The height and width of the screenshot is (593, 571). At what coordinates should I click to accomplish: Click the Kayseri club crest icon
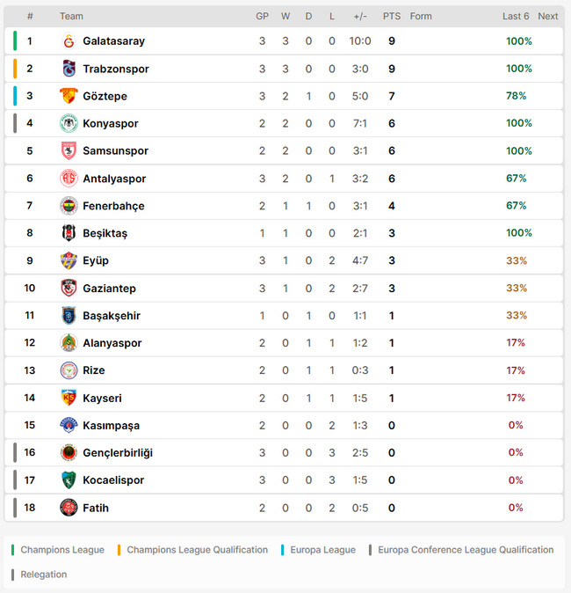coord(69,398)
